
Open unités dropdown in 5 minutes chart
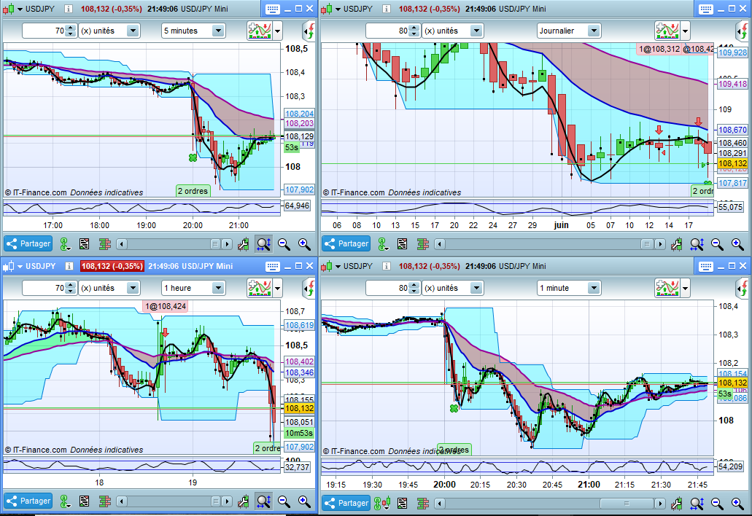(x=109, y=31)
